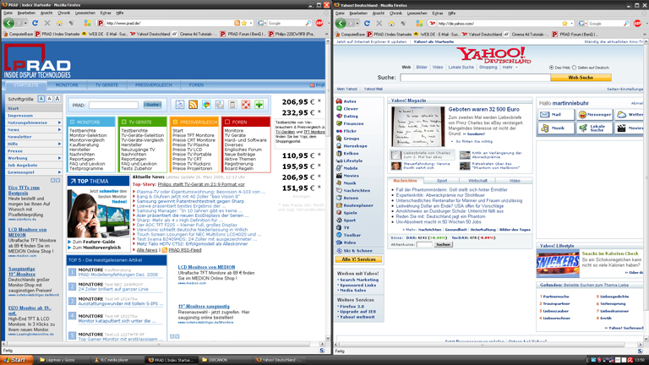Click the Web-Suche button on Yahoo

click(x=581, y=78)
